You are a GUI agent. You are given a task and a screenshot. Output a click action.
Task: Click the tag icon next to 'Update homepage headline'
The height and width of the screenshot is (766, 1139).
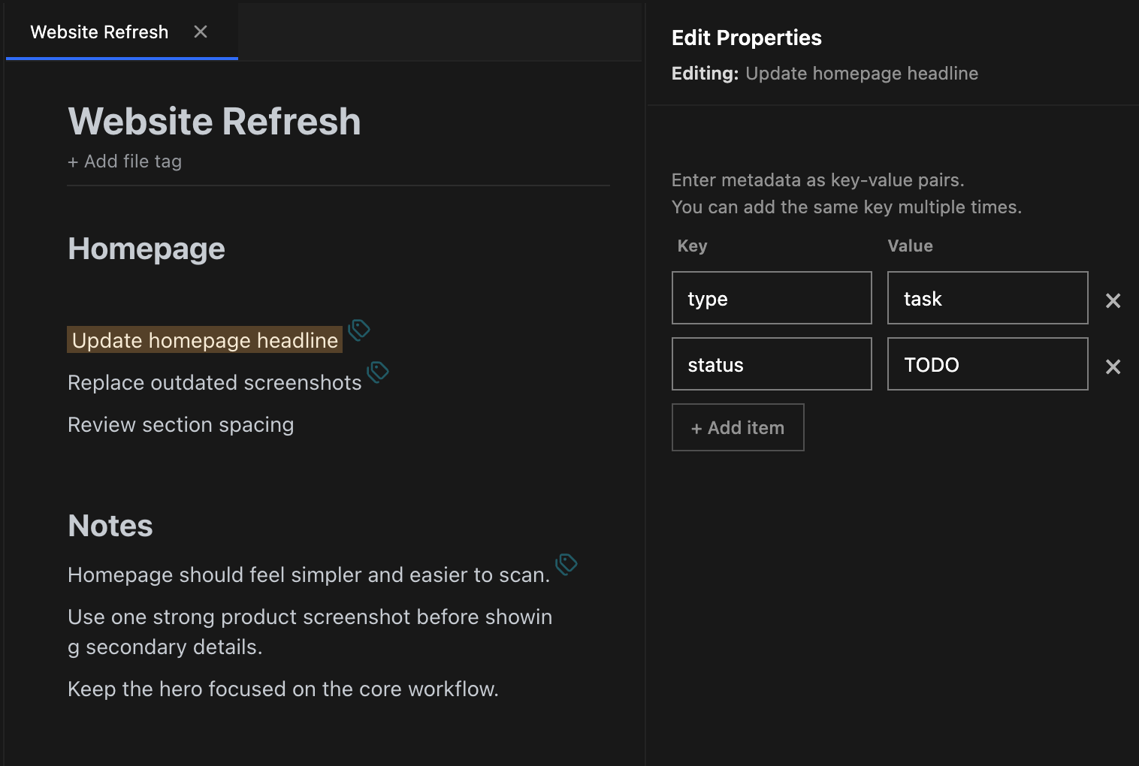point(358,330)
